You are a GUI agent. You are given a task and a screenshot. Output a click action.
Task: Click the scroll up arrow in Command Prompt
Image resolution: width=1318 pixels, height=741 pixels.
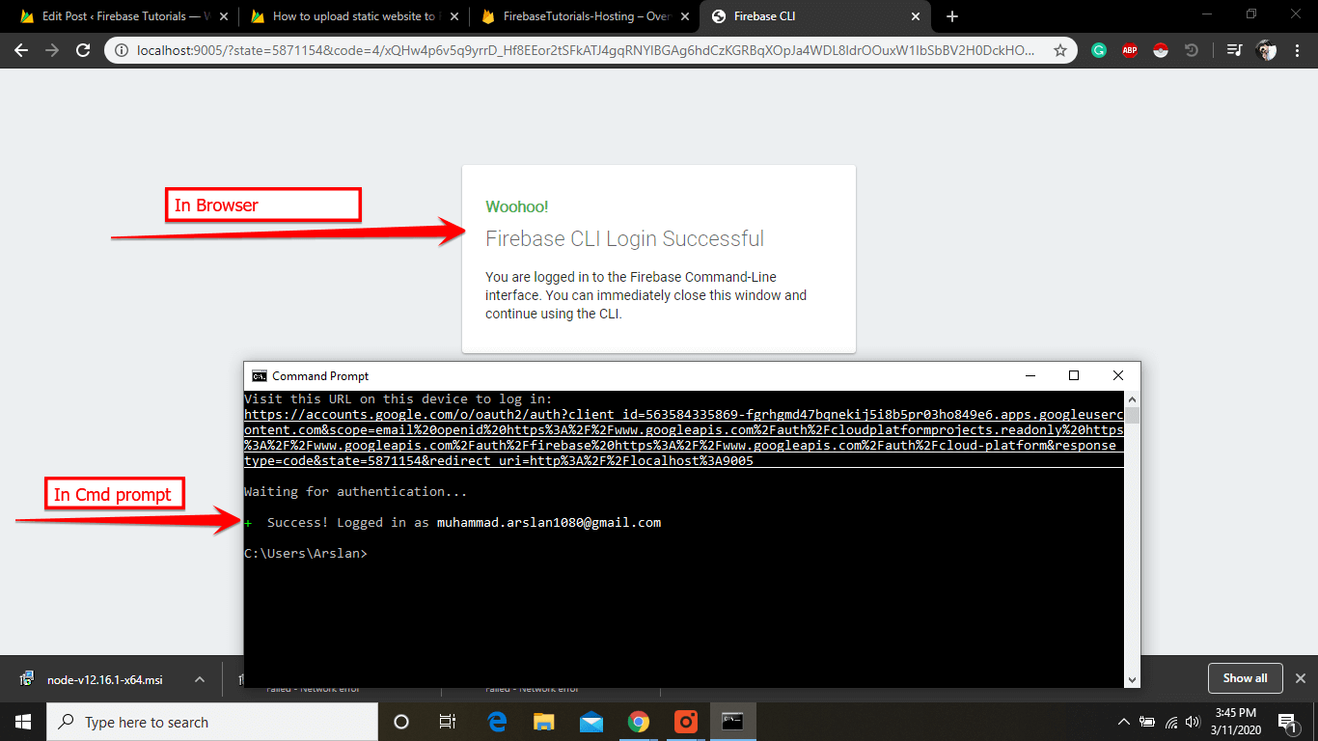click(1133, 398)
